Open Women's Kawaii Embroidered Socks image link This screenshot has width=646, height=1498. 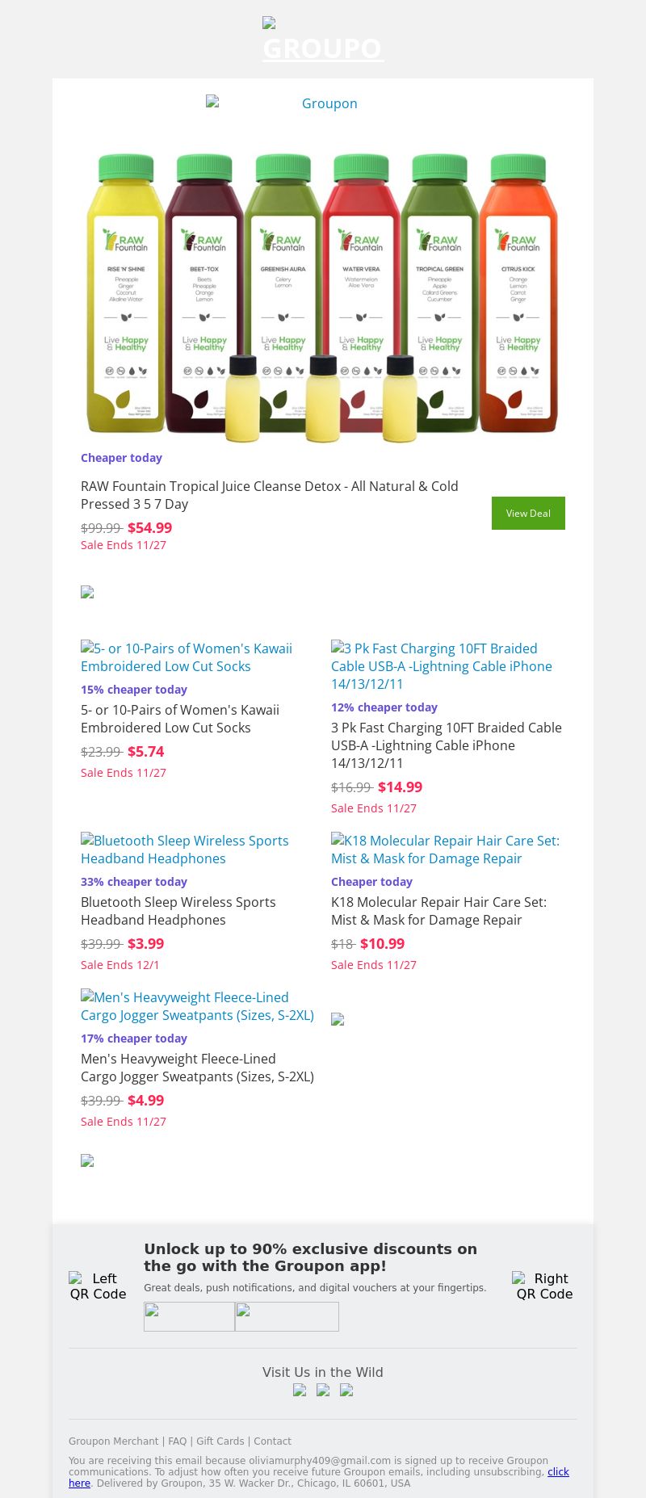point(187,657)
